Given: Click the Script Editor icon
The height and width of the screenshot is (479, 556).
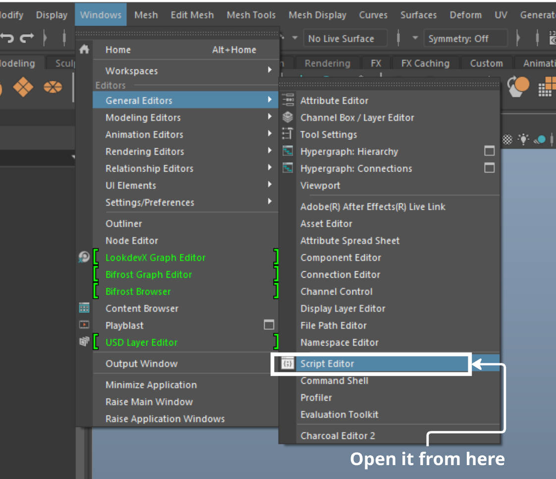Looking at the screenshot, I should (288, 363).
